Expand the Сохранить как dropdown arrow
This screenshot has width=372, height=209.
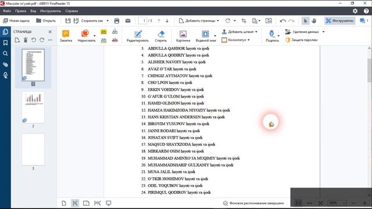click(108, 21)
